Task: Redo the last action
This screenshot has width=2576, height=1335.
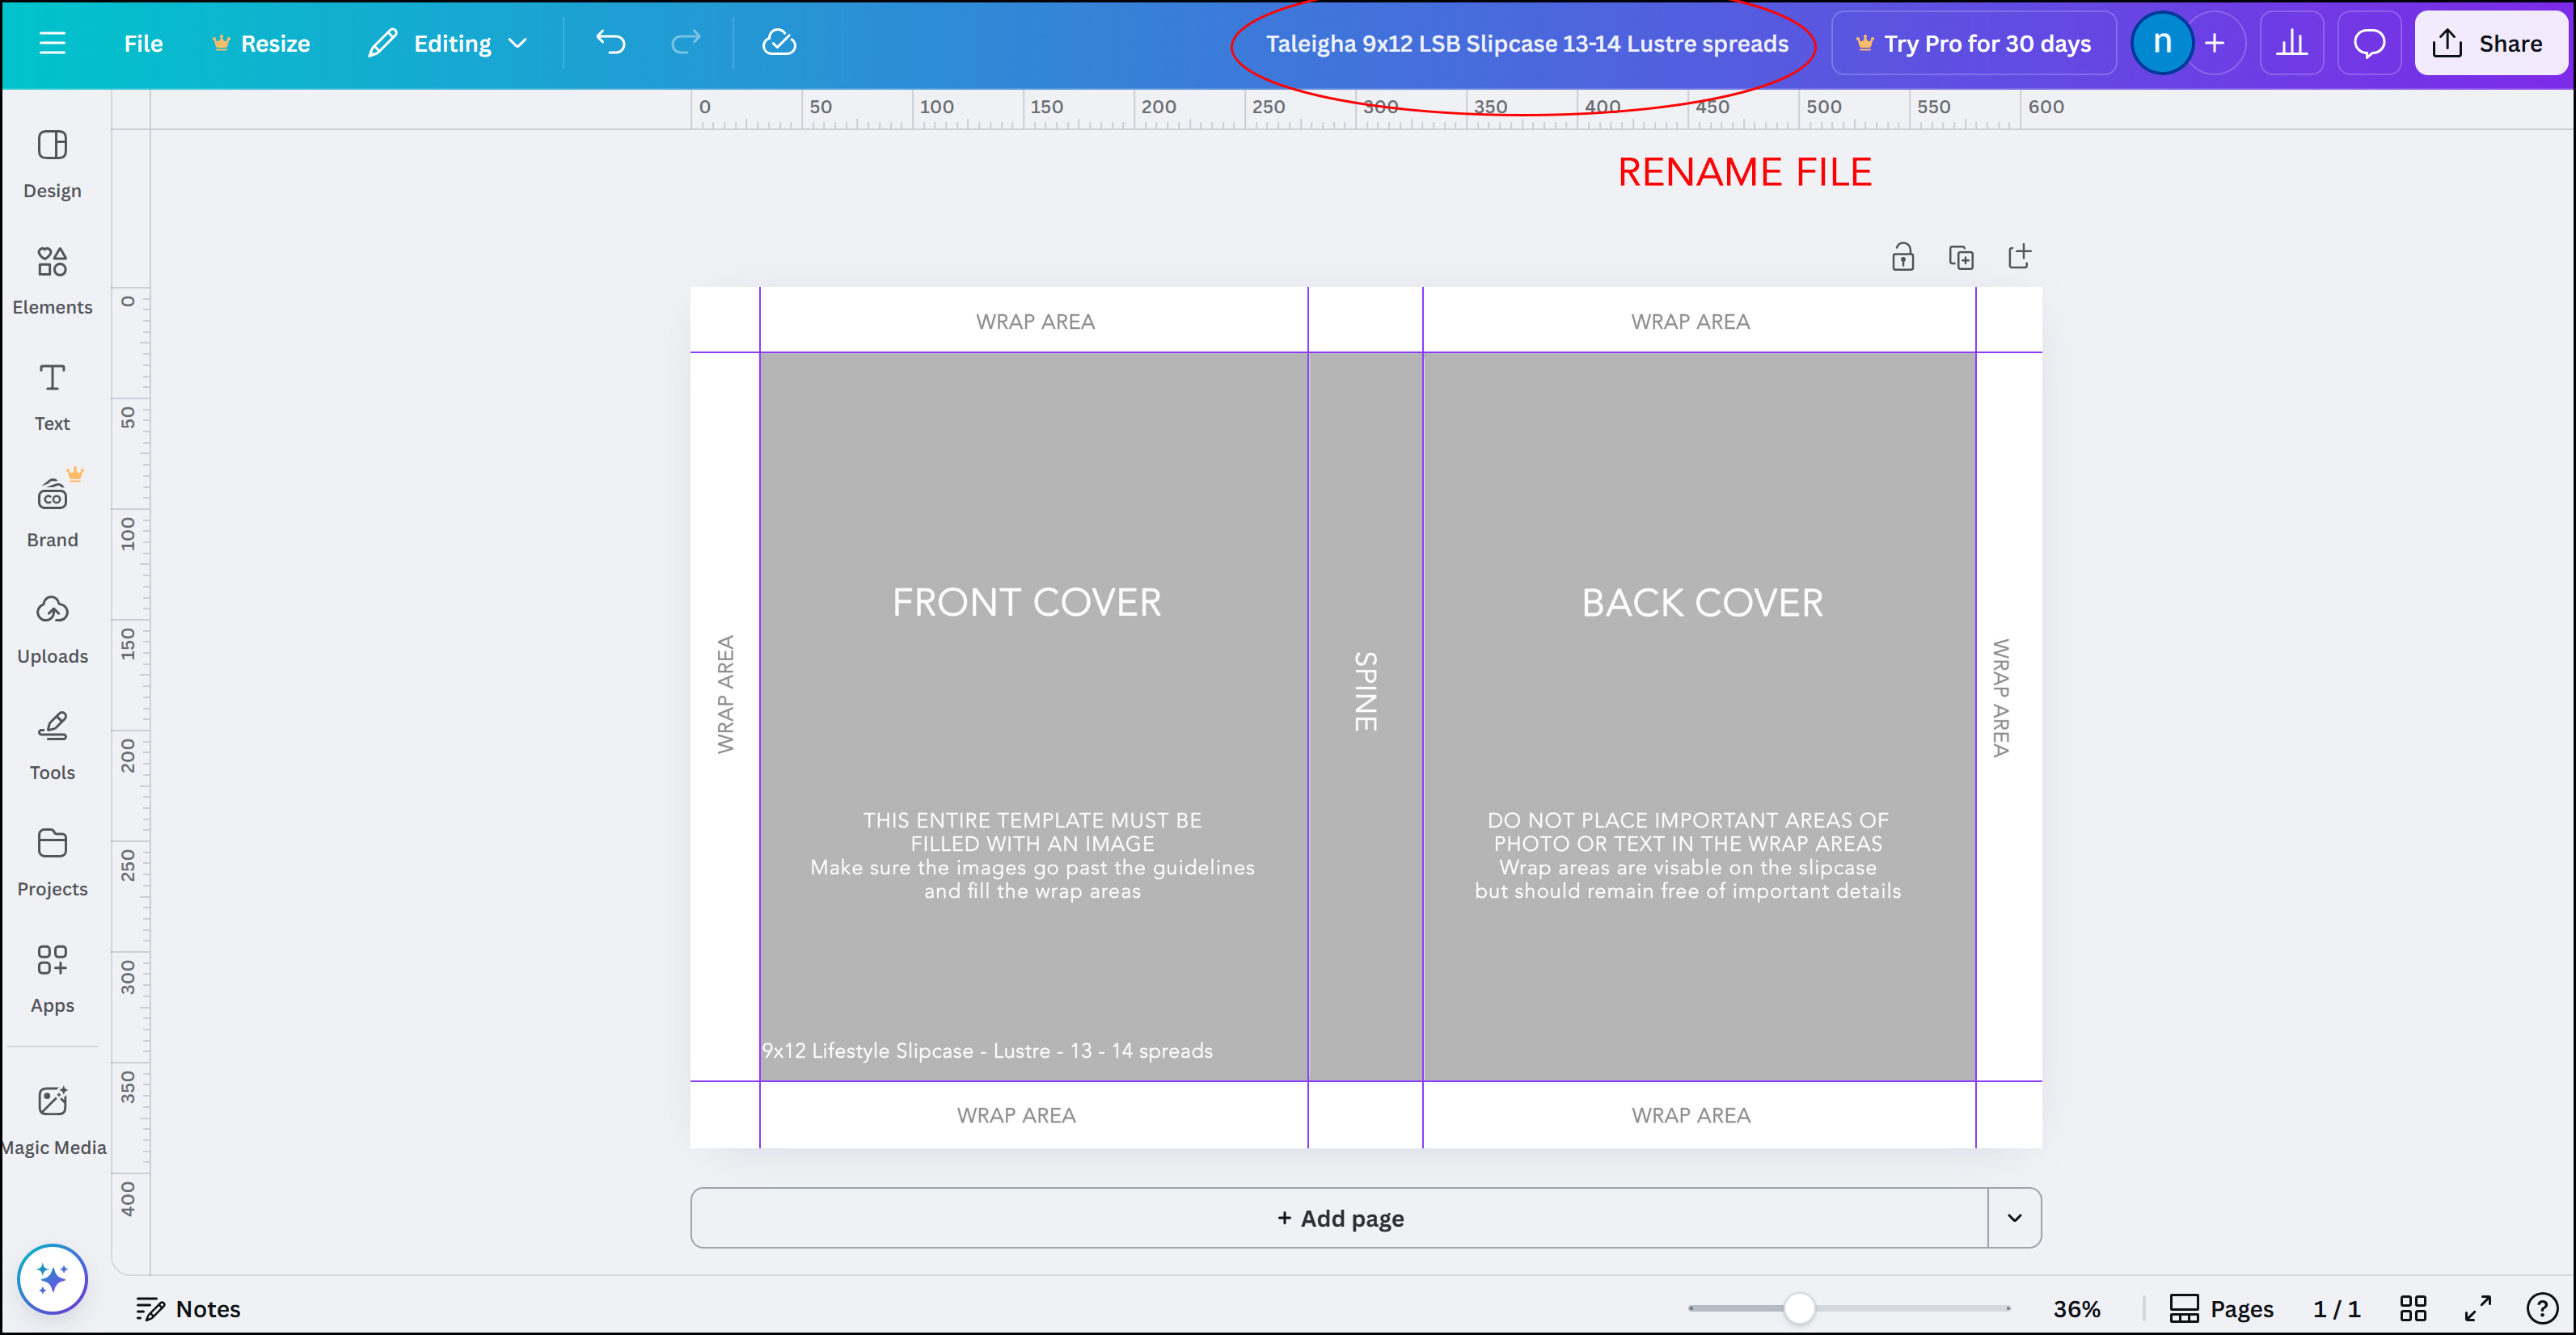Action: (x=685, y=43)
